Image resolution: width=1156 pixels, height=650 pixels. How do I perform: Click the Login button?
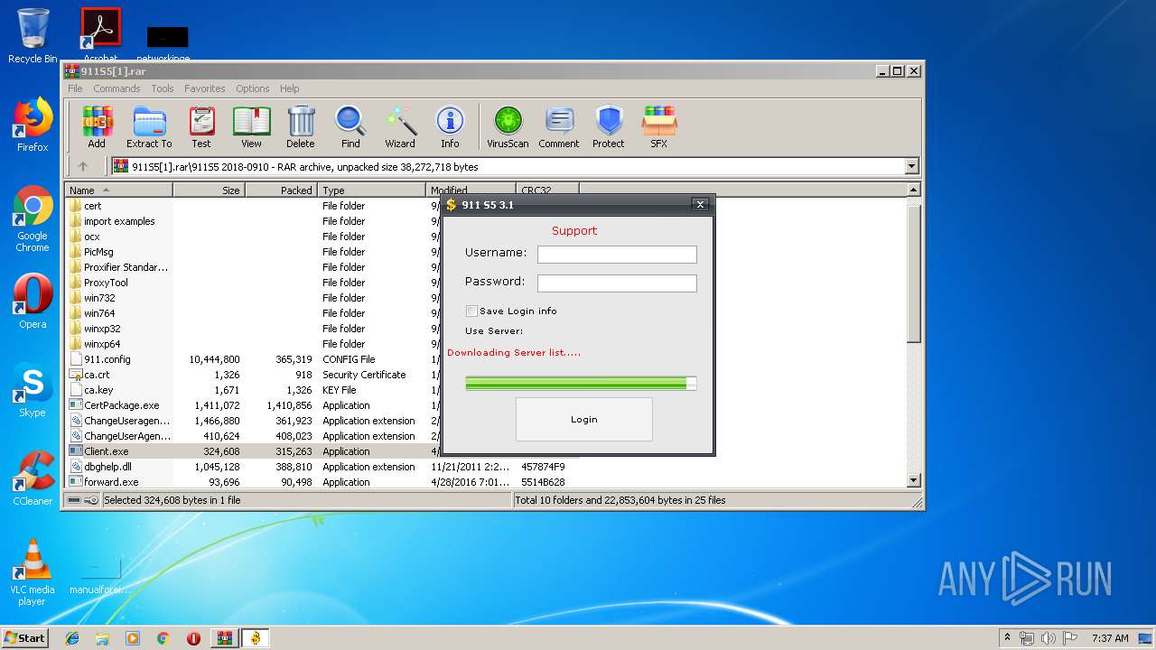pos(584,419)
